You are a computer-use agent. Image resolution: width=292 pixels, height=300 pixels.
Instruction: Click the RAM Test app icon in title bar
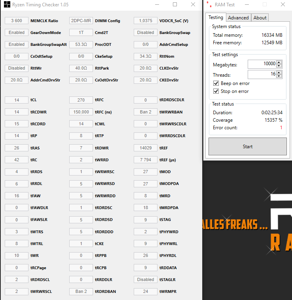[x=209, y=4]
